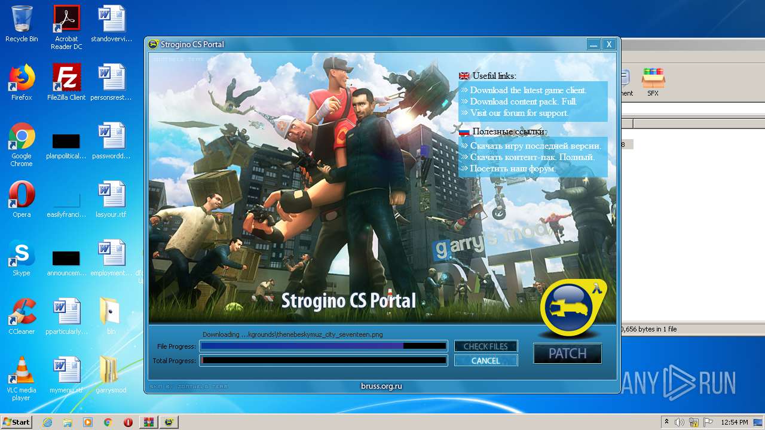Click the PATCH button
Viewport: 765px width, 430px height.
click(568, 354)
